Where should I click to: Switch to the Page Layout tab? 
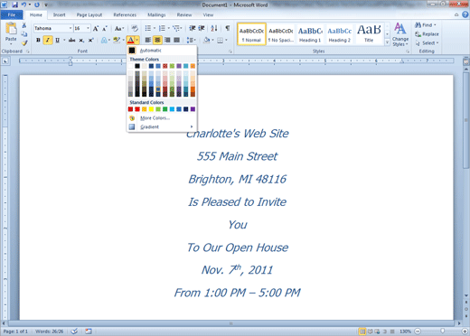(89, 14)
